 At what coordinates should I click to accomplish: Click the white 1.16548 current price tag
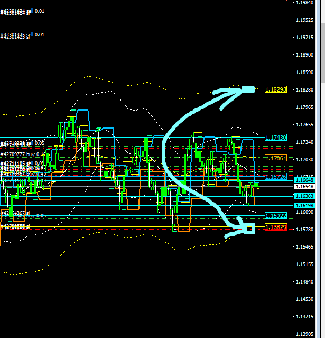coord(305,187)
